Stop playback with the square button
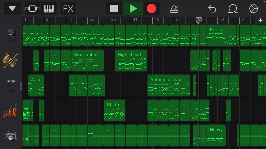The width and height of the screenshot is (266, 149). tap(114, 9)
